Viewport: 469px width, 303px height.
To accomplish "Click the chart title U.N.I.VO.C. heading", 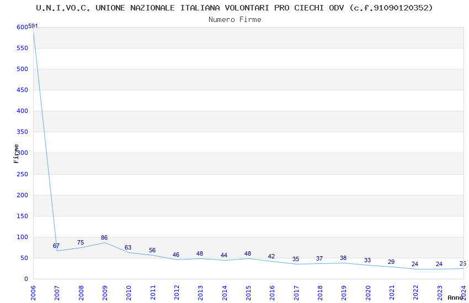I will (234, 8).
